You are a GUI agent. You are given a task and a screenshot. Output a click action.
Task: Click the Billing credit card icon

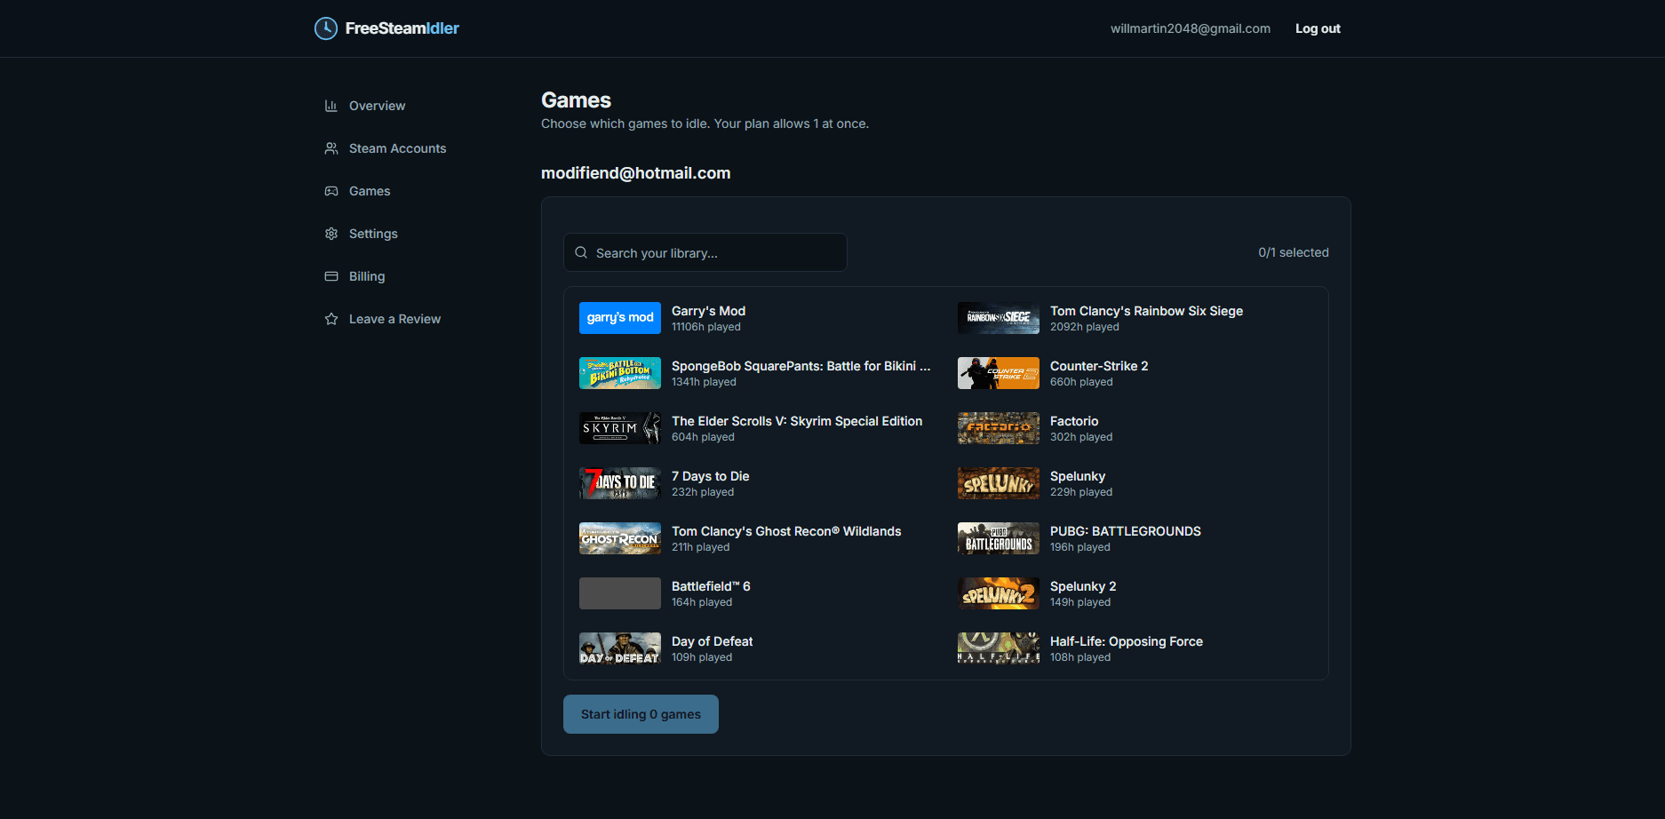331,276
